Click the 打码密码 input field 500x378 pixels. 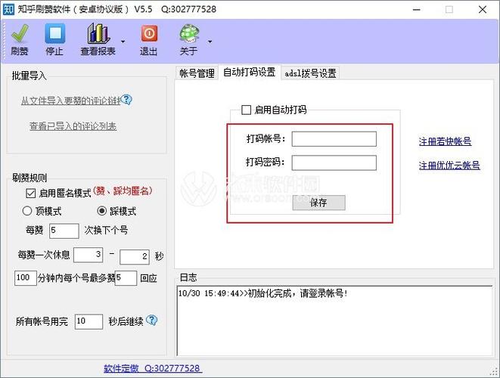click(x=334, y=163)
